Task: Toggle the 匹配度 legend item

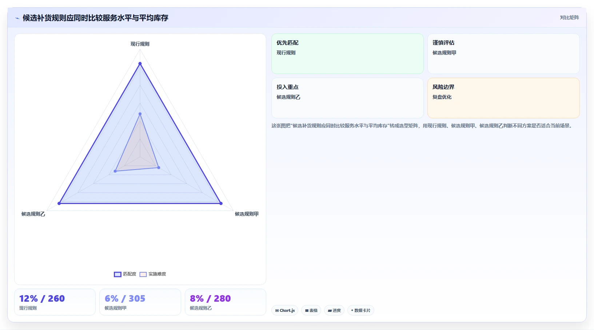Action: (125, 274)
